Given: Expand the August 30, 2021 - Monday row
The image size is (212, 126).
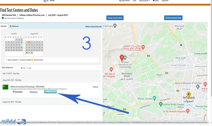Looking at the screenshot, I should [x=51, y=102].
